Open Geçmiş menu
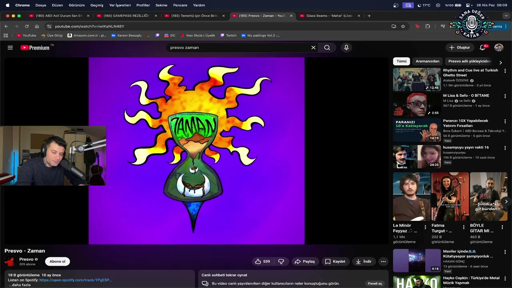This screenshot has width=512, height=288. tap(97, 5)
